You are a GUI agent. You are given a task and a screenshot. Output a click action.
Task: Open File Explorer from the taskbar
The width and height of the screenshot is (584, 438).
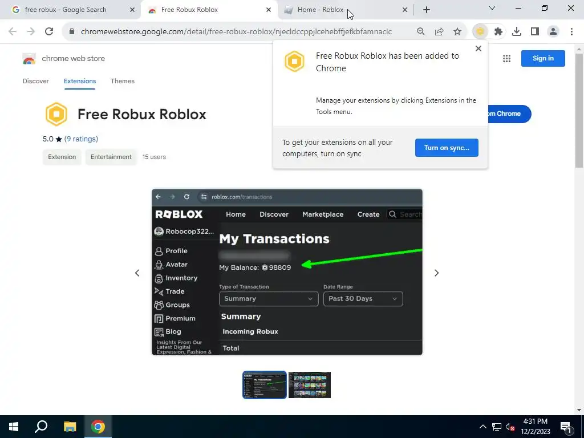click(70, 427)
